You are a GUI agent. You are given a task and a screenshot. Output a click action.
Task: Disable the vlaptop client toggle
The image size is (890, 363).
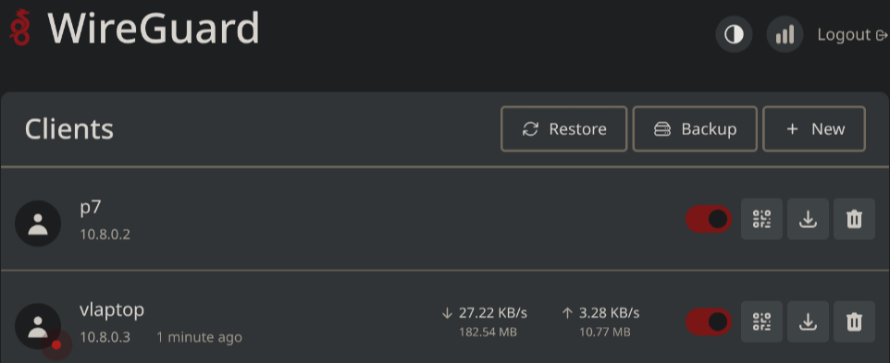(x=709, y=321)
